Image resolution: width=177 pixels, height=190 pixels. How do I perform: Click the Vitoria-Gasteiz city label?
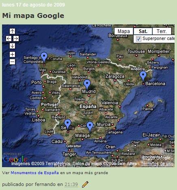(x=98, y=62)
